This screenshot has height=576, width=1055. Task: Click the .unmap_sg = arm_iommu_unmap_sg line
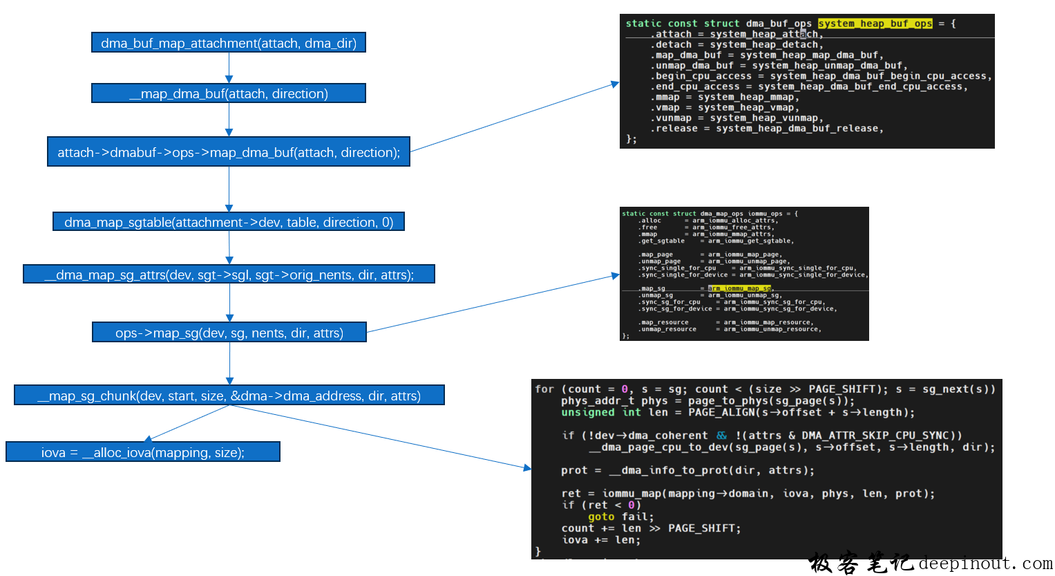710,295
